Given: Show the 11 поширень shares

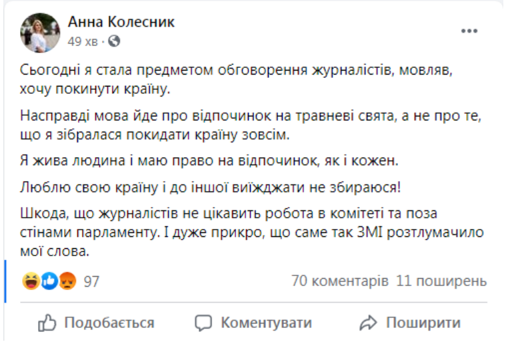Looking at the screenshot, I should click(x=441, y=281).
